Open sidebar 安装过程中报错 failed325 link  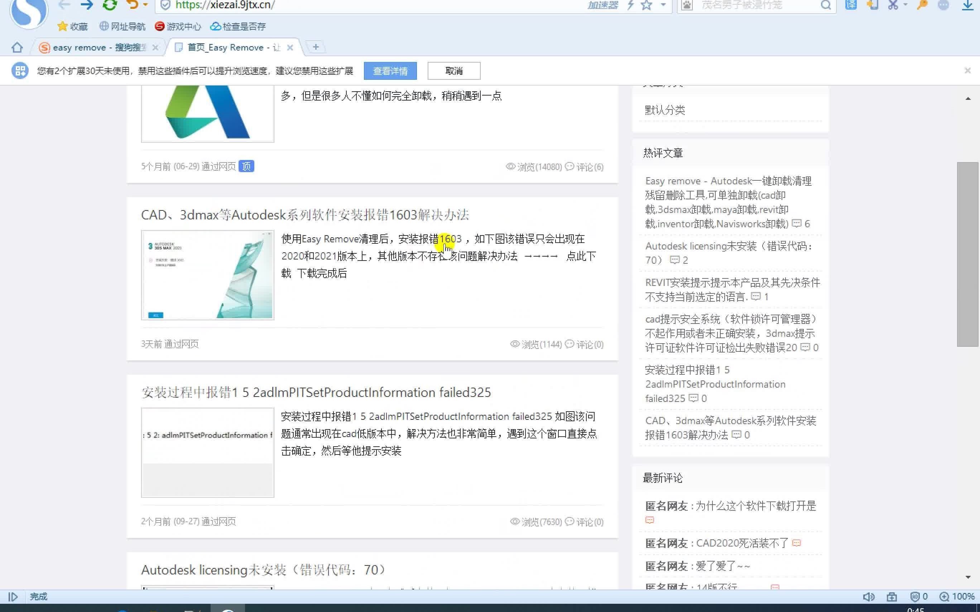click(x=715, y=384)
